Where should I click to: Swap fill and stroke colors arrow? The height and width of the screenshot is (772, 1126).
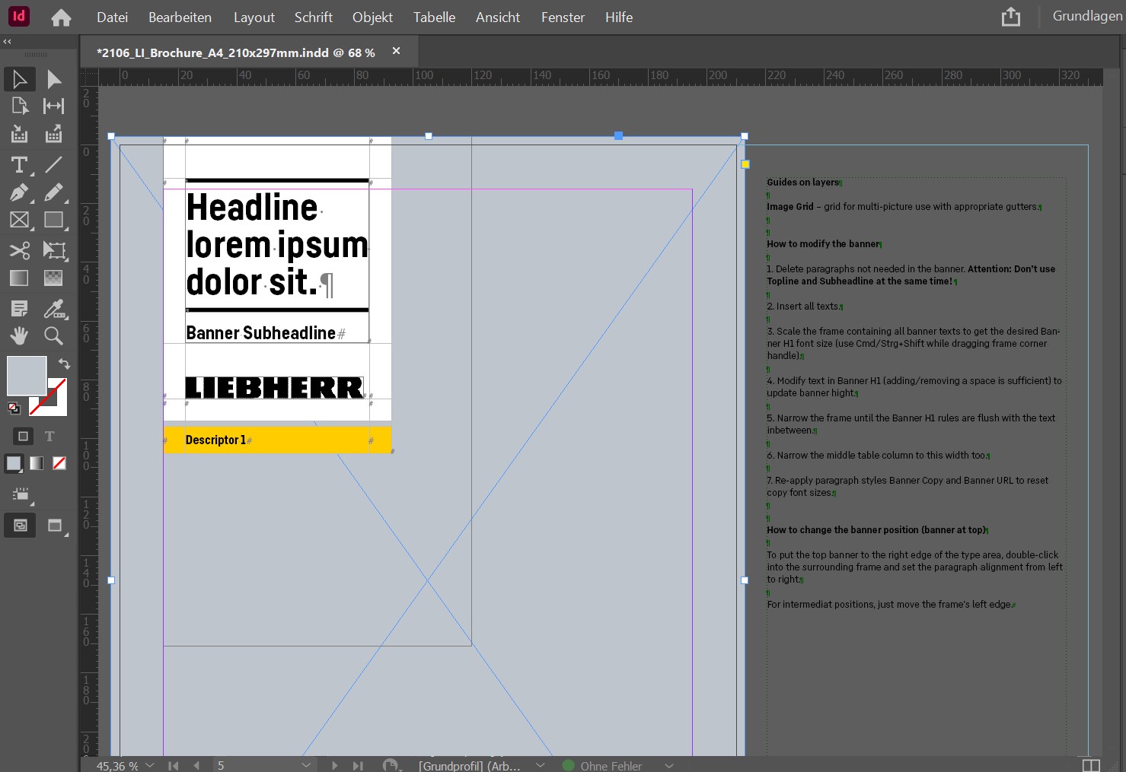[65, 364]
